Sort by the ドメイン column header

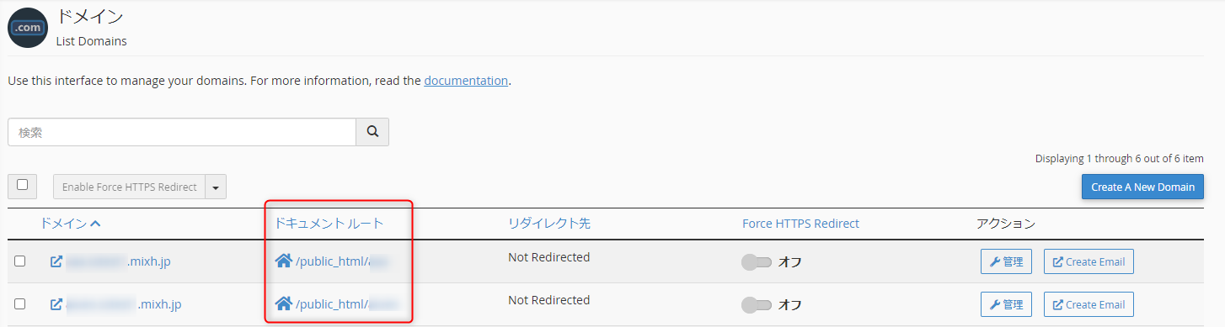pyautogui.click(x=70, y=224)
